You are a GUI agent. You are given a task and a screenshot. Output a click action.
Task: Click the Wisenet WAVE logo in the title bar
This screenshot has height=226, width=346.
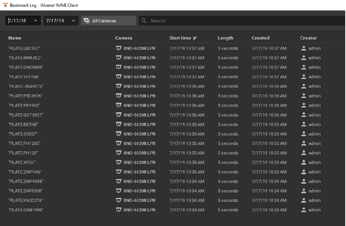point(5,5)
